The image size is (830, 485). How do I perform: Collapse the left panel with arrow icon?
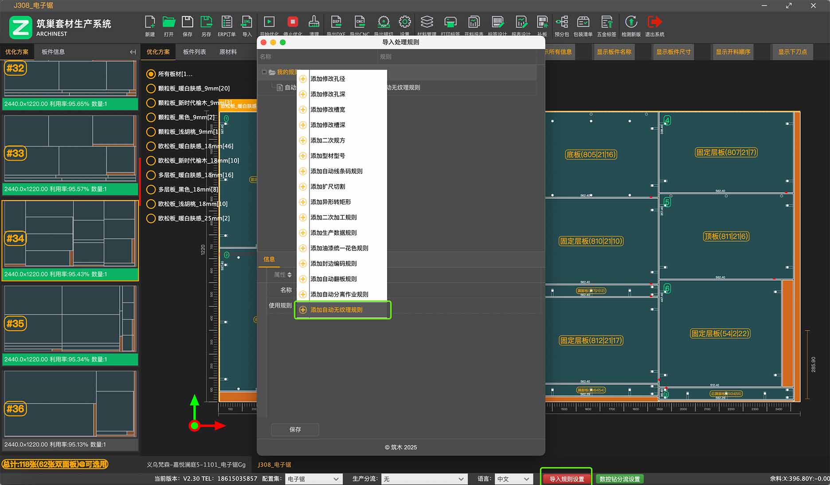click(133, 52)
